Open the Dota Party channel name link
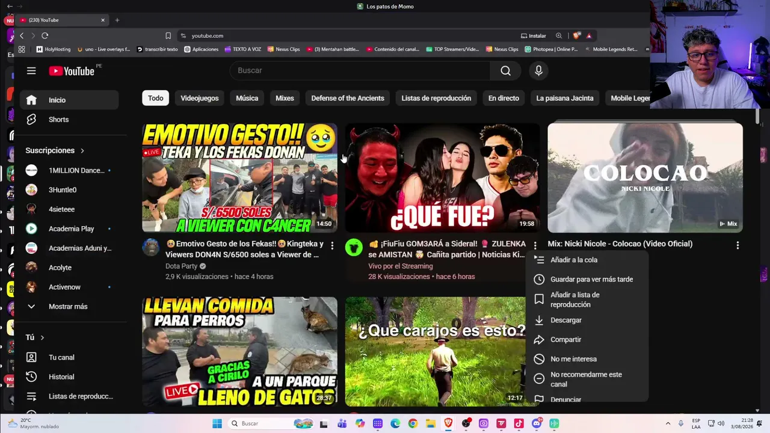The height and width of the screenshot is (433, 770). click(182, 266)
